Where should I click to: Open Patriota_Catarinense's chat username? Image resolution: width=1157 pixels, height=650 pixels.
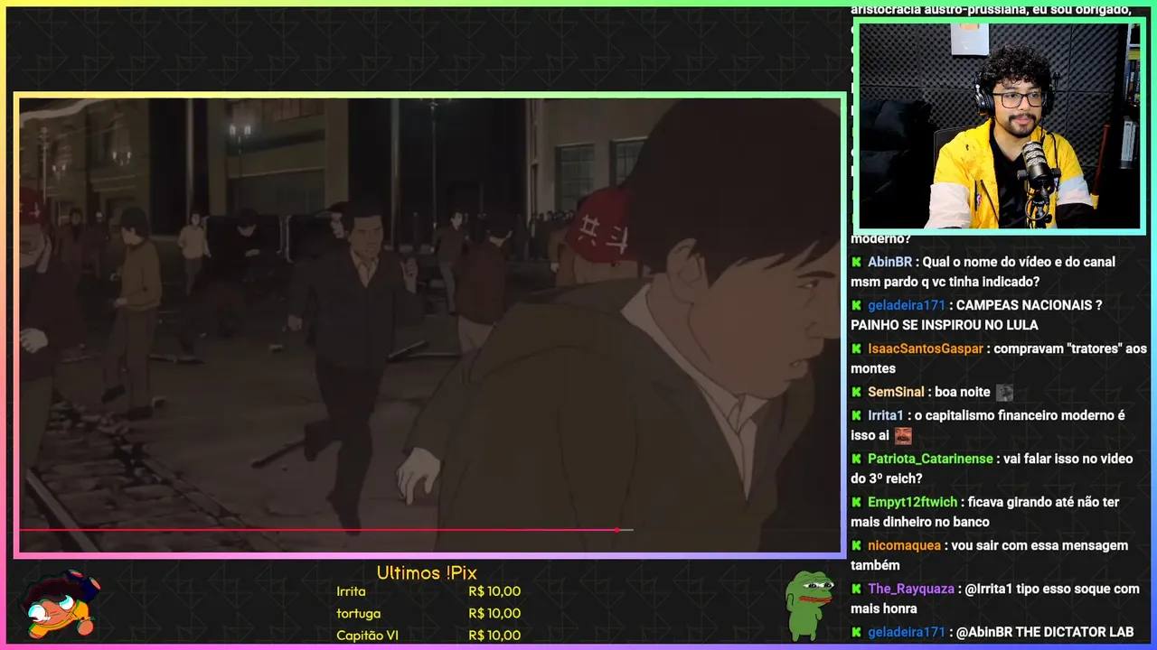(x=930, y=459)
